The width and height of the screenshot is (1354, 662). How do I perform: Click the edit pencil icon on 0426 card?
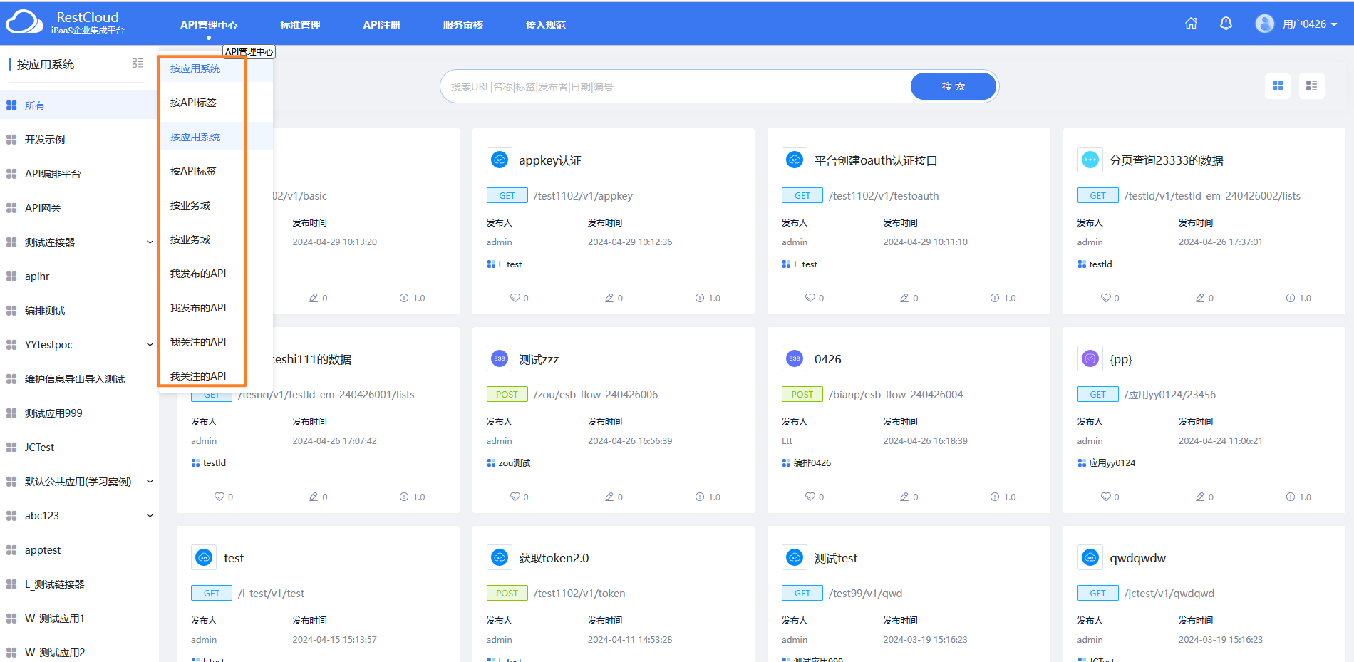[904, 497]
